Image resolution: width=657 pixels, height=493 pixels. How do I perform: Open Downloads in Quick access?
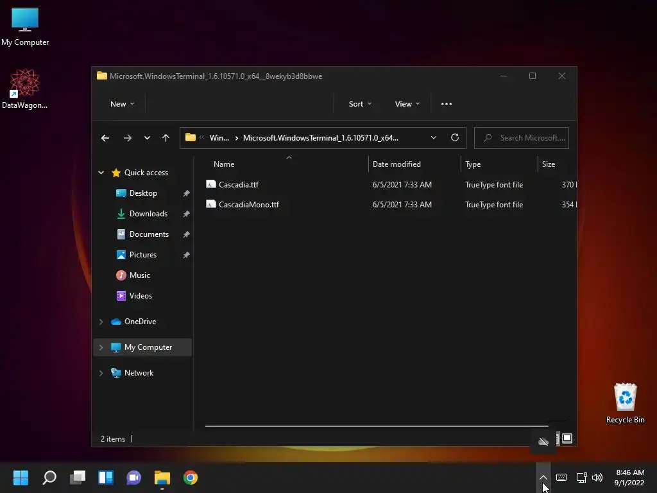tap(148, 214)
